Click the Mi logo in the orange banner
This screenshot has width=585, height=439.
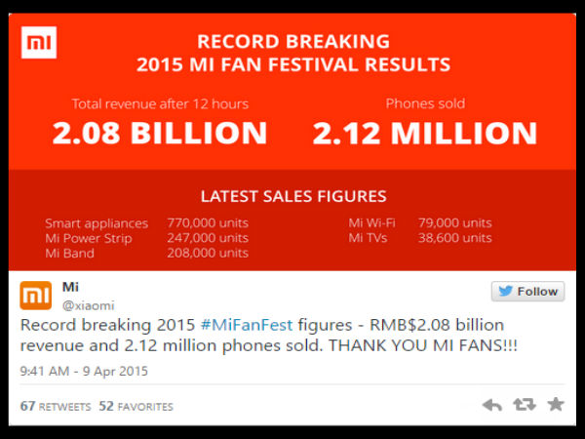pos(39,42)
